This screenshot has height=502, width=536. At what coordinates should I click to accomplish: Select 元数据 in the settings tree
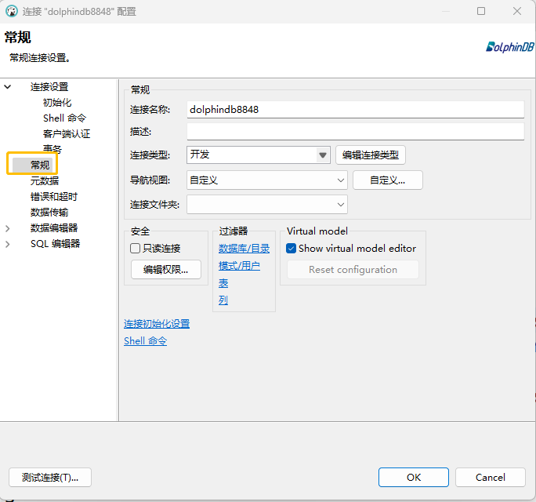45,181
